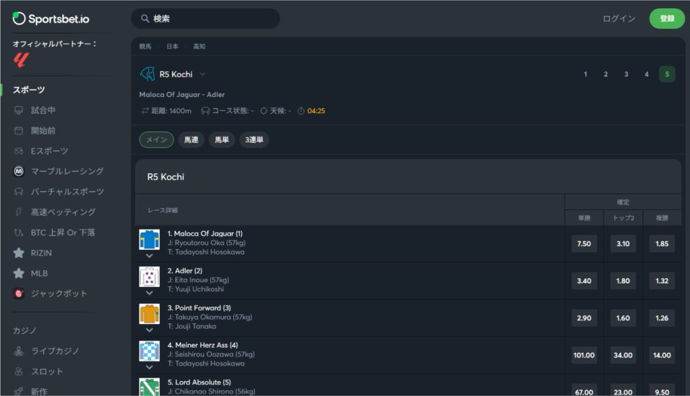The height and width of the screenshot is (396, 690).
Task: Bet Meiner Herz Ass win at 101.00
Action: click(584, 355)
